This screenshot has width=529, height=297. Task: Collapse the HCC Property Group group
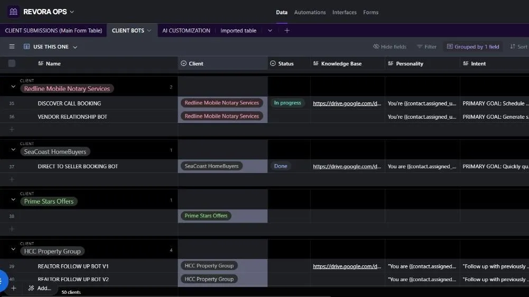[13, 249]
